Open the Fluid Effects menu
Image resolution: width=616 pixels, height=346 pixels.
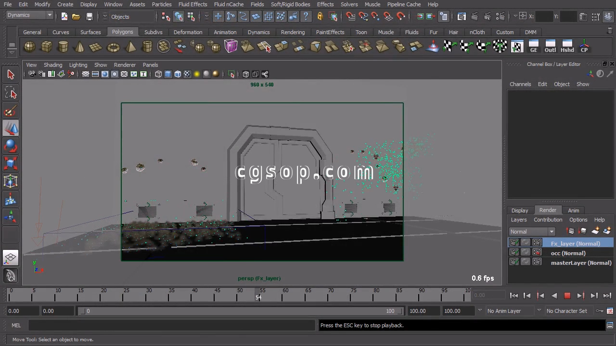pos(192,4)
